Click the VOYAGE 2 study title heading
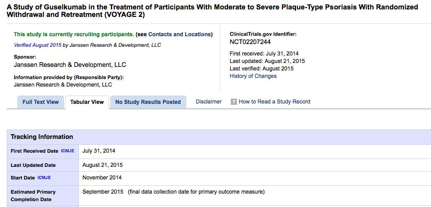Image resolution: width=431 pixels, height=207 pixels. (212, 11)
